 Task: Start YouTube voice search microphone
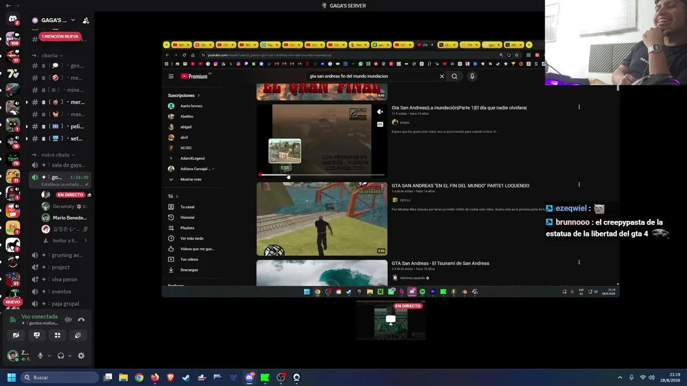click(472, 76)
